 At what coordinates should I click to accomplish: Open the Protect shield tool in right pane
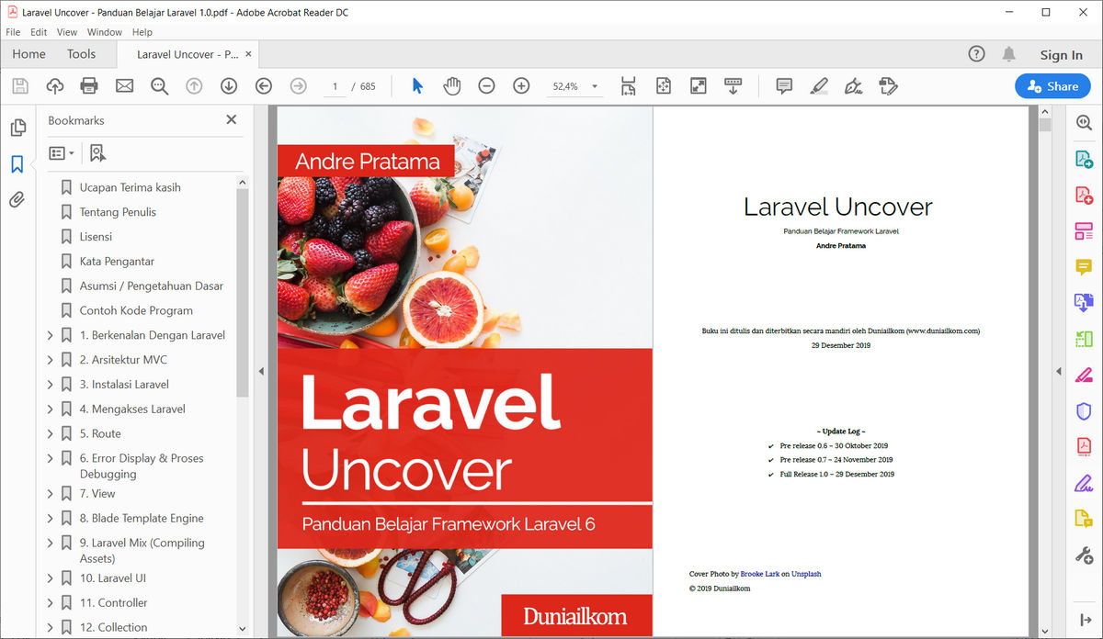(1084, 410)
